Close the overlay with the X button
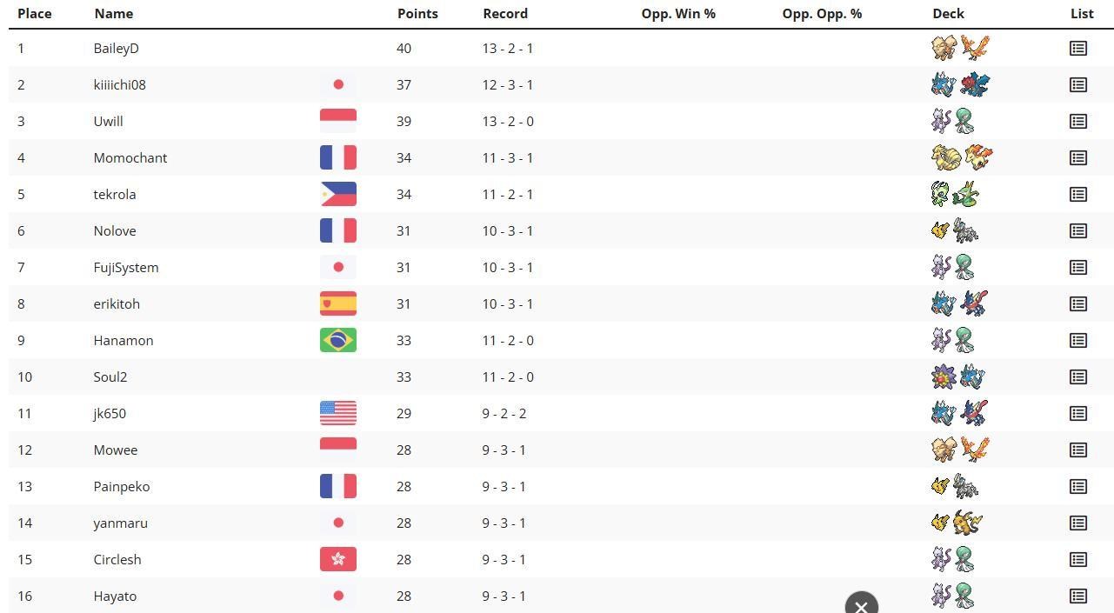1114x613 pixels. pos(862,605)
